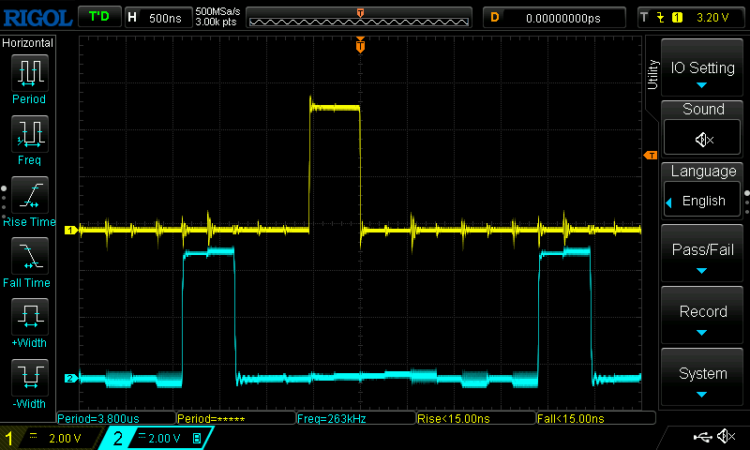The width and height of the screenshot is (750, 450).
Task: Choose the Fall Time measurement icon
Action: [x=29, y=256]
